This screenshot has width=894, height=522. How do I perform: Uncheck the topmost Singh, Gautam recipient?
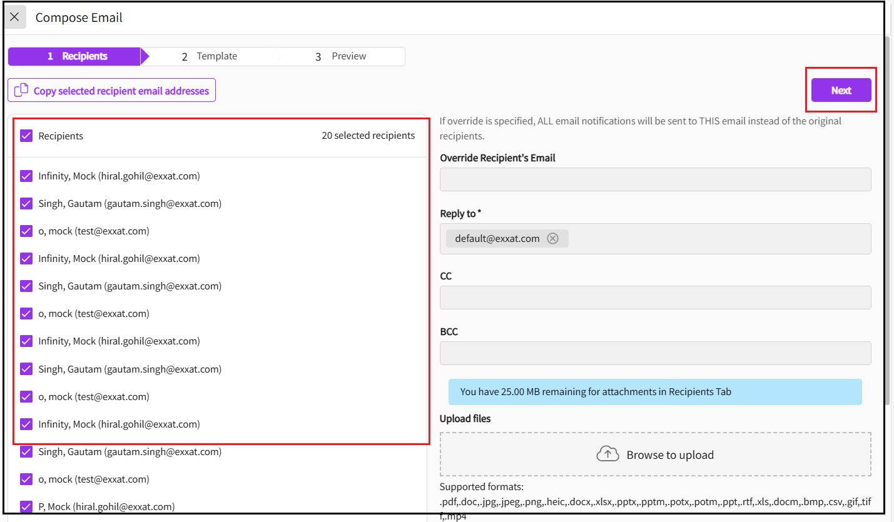pos(26,204)
